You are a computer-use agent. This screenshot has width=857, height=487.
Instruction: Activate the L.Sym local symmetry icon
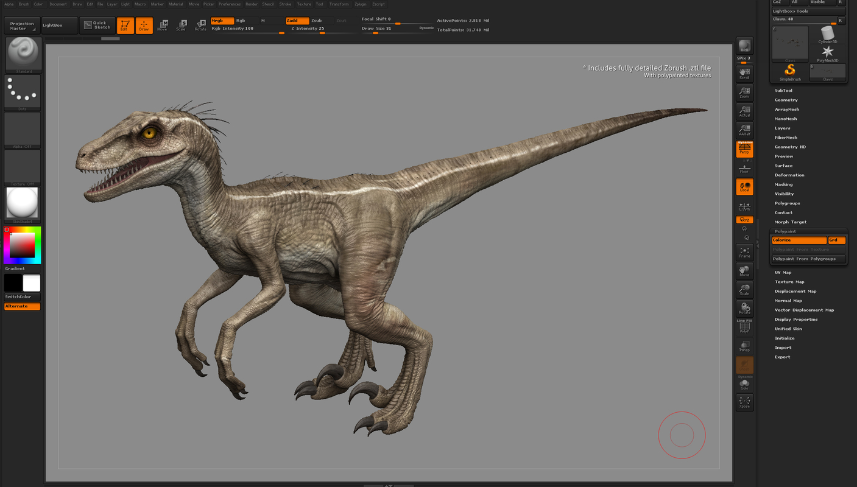(744, 206)
